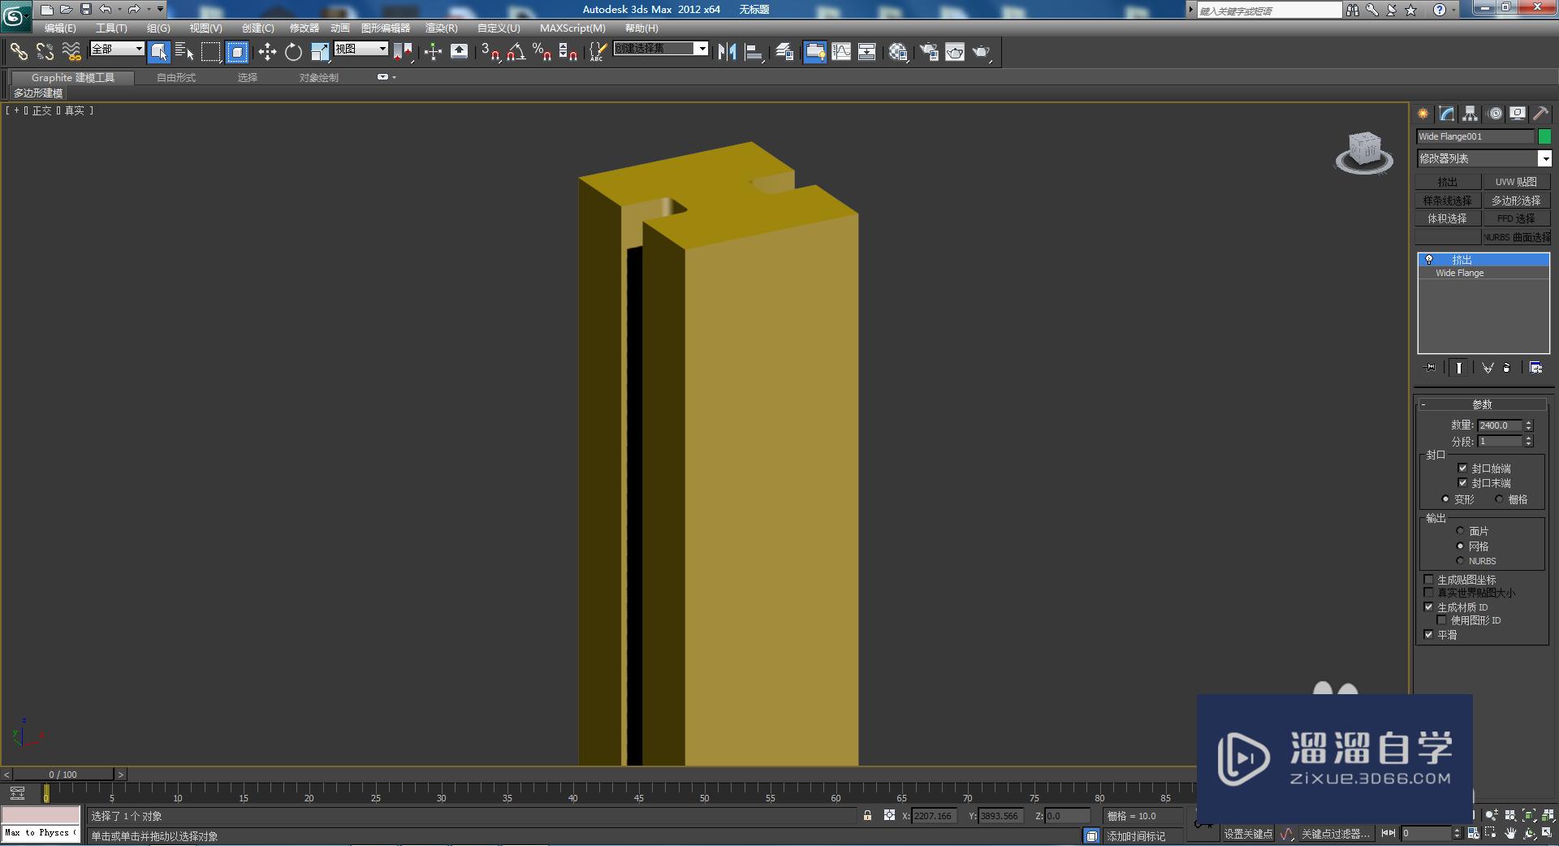Expand the Graphite ribbon options arrow

pos(394,77)
